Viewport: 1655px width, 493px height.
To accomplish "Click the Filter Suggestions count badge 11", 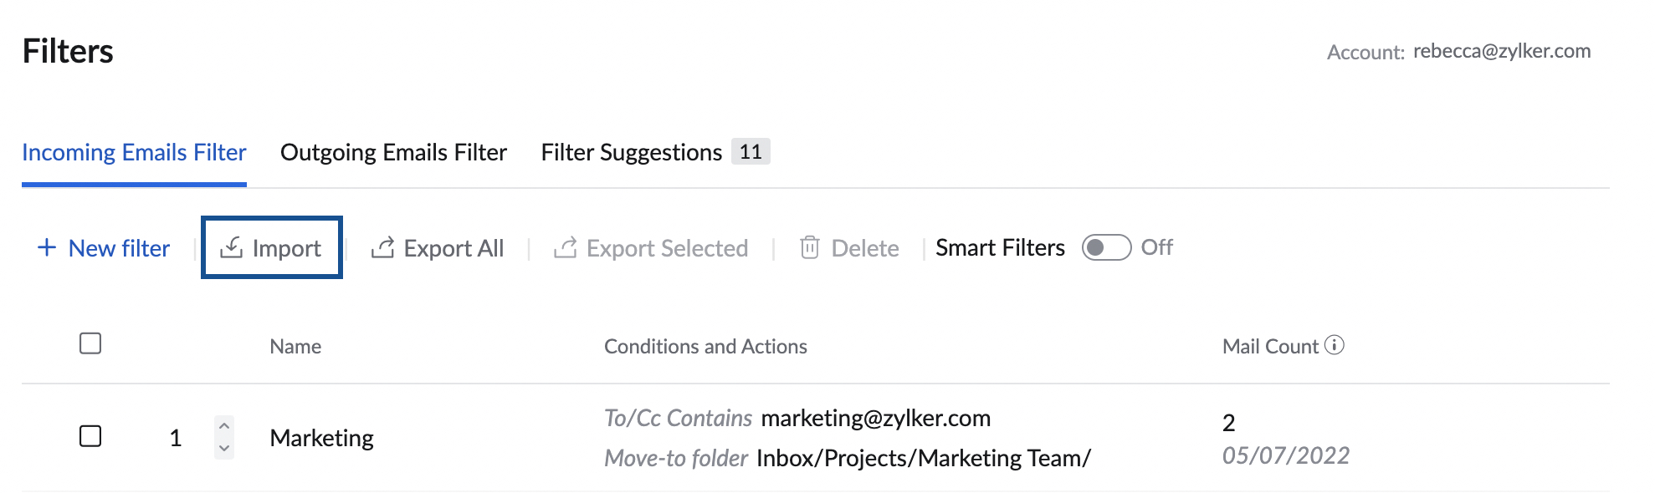I will pyautogui.click(x=751, y=151).
